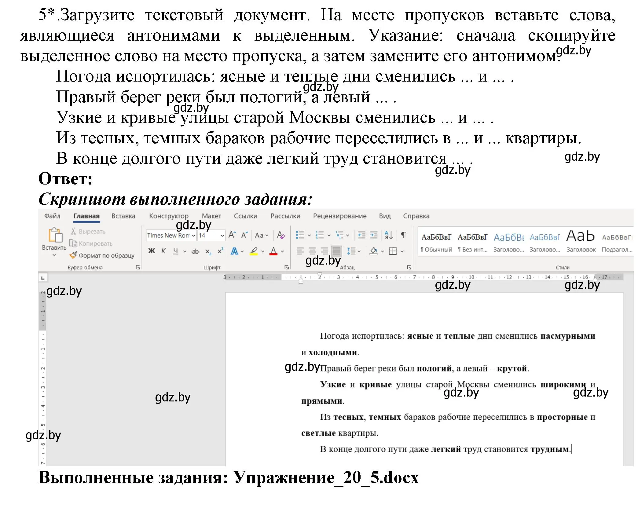Apply strikethrough formatting (ab)

pos(195,251)
